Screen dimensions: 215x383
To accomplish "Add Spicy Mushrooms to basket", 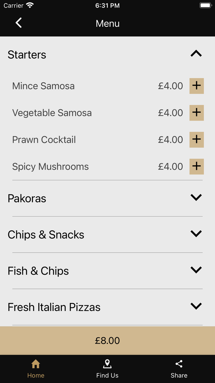I will (197, 167).
